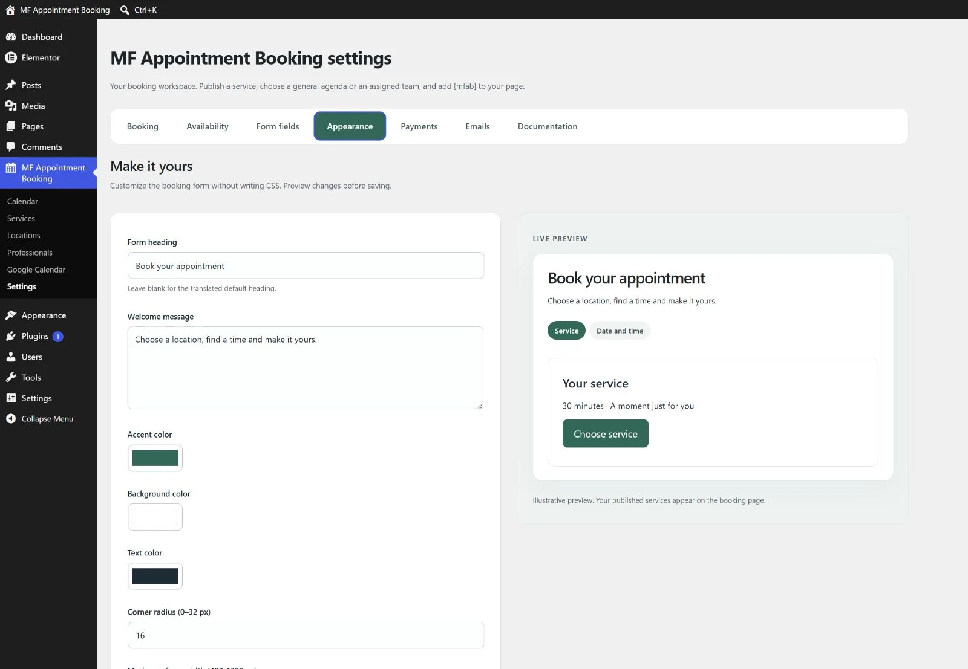
Task: Click the Corner radius input field
Action: 306,635
